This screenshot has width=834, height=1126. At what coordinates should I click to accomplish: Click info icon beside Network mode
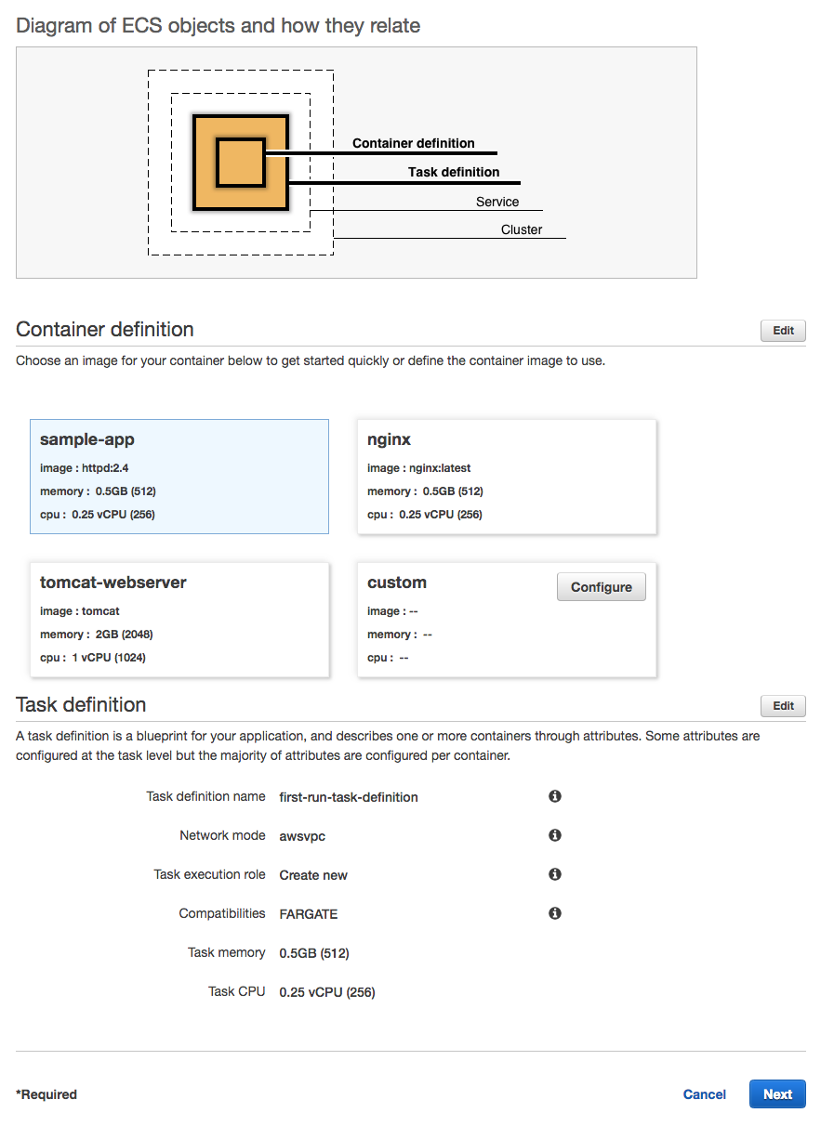pos(555,835)
